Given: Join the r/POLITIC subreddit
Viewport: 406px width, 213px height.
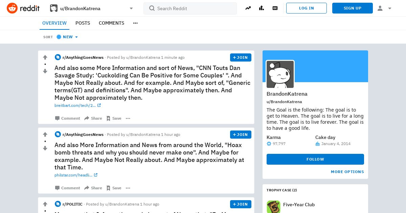Looking at the screenshot, I should click(x=241, y=204).
